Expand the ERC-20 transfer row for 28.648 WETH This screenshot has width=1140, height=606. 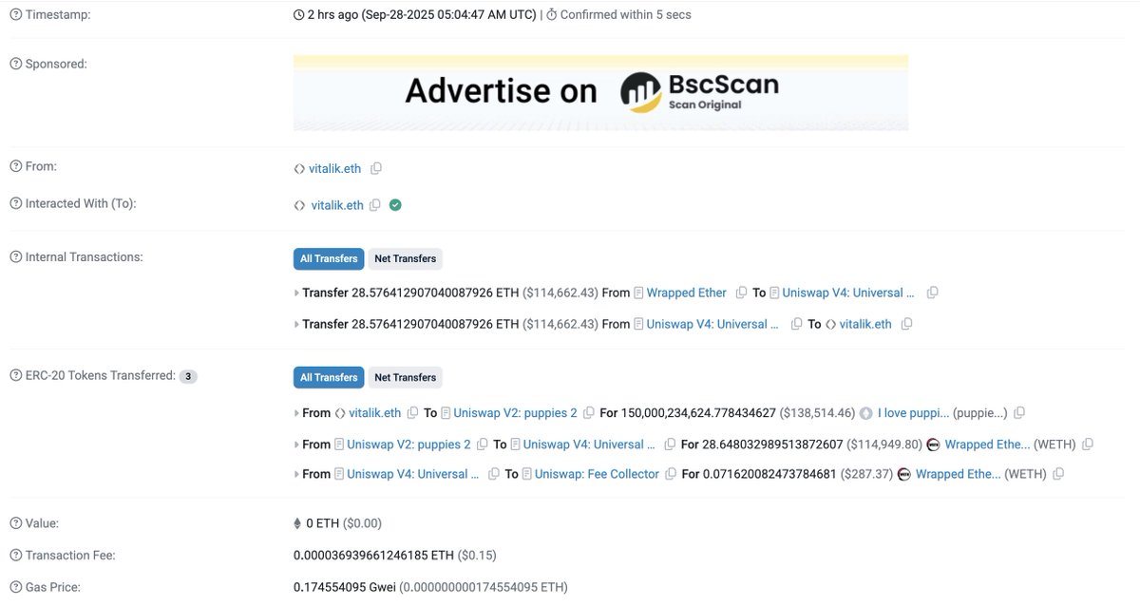coord(296,445)
